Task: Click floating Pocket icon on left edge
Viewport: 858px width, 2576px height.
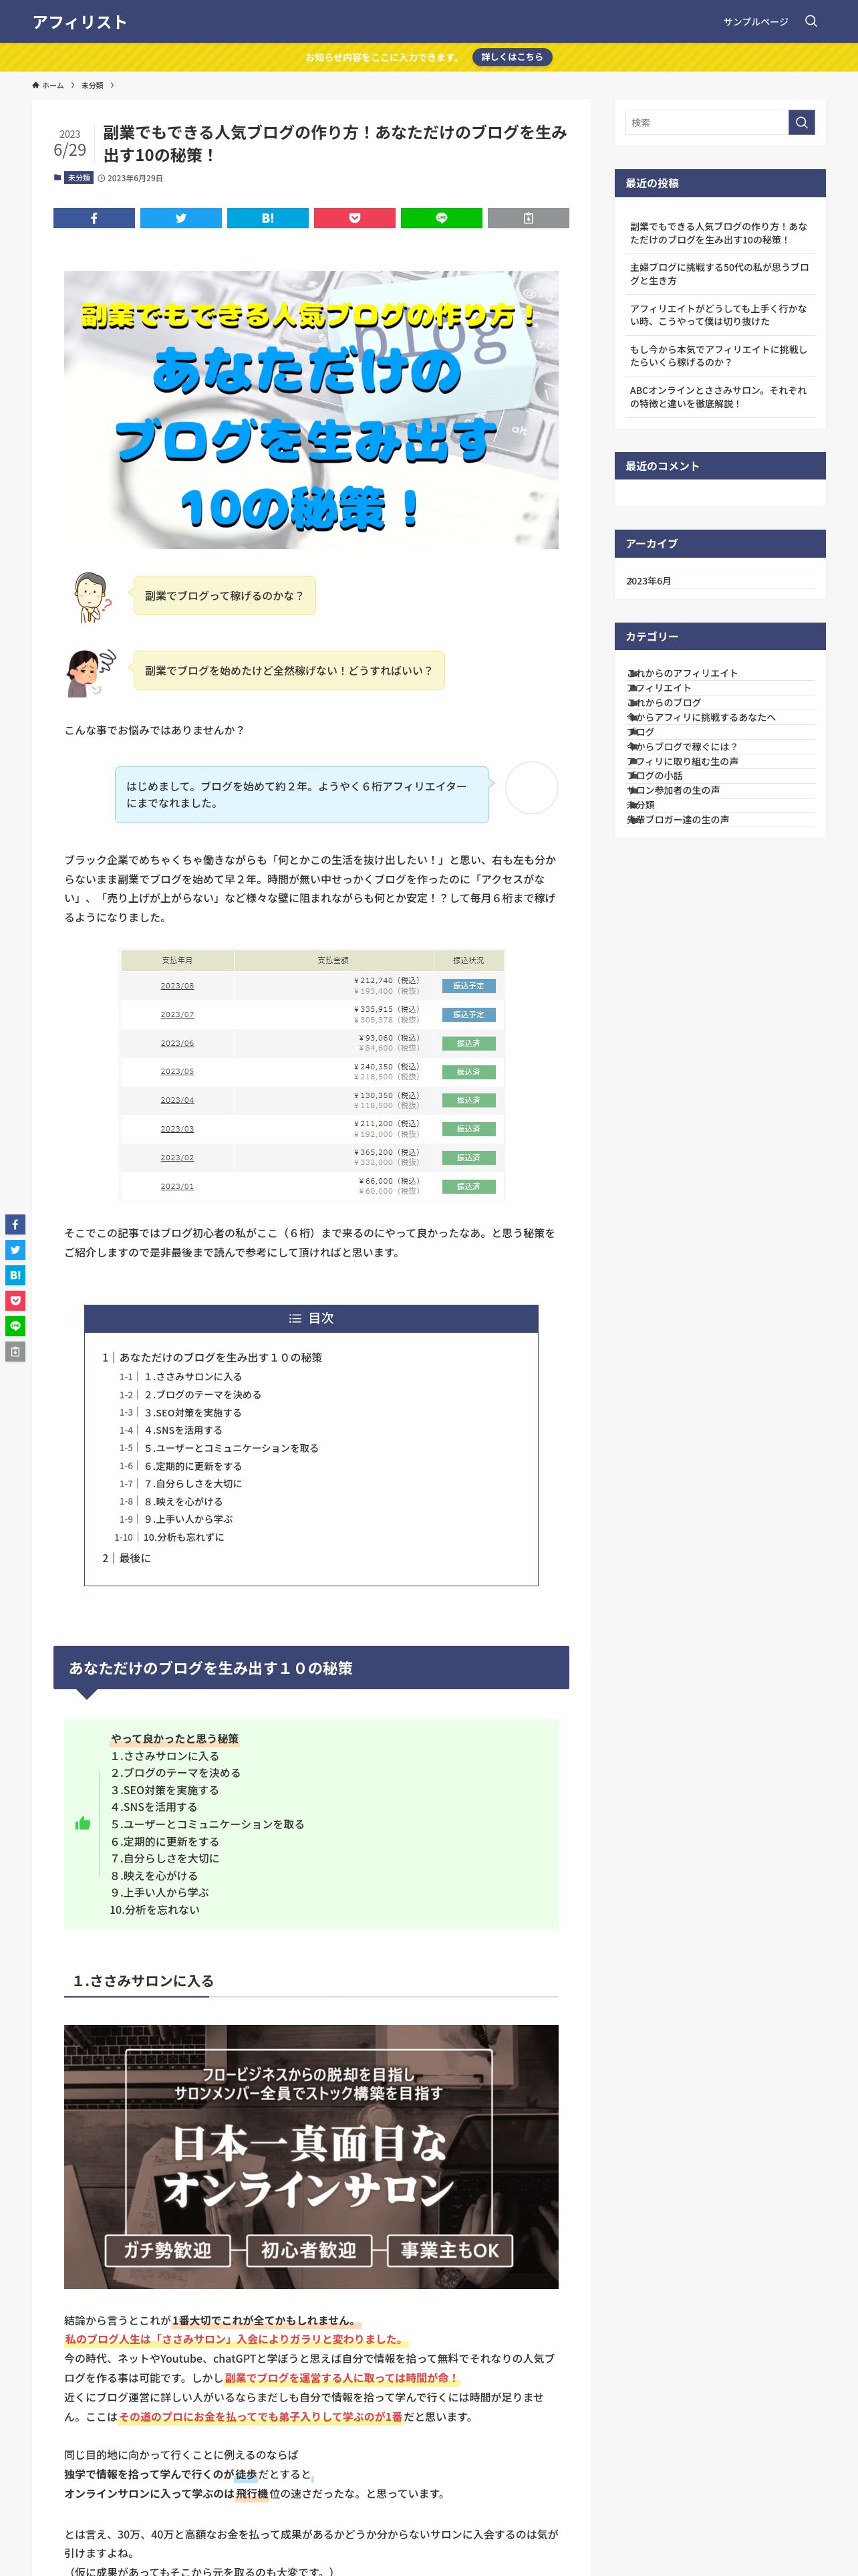Action: point(15,1301)
